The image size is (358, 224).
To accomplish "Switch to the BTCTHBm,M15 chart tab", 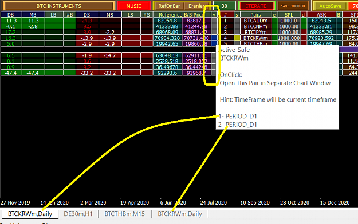I will [x=125, y=214].
